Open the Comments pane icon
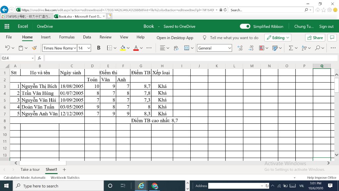 [332, 37]
